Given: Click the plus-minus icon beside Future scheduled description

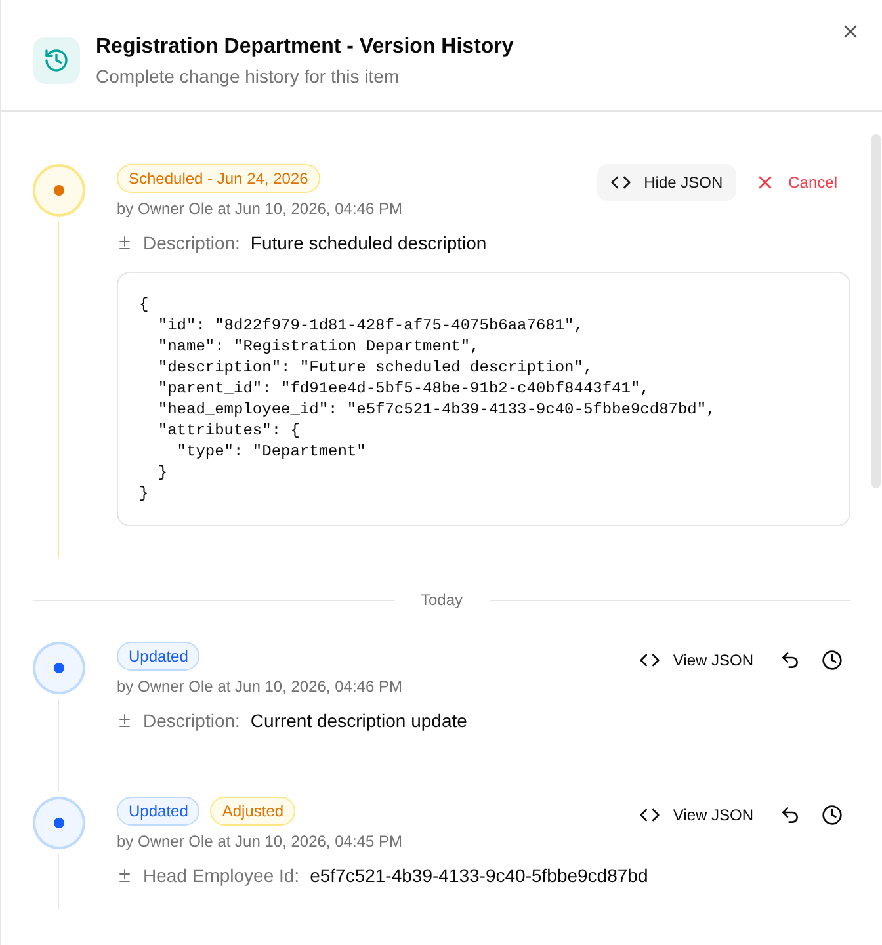Looking at the screenshot, I should (125, 243).
